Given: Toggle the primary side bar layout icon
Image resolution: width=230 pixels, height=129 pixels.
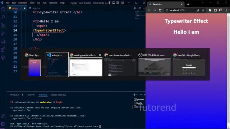Looking at the screenshot, I should click(x=110, y=3).
